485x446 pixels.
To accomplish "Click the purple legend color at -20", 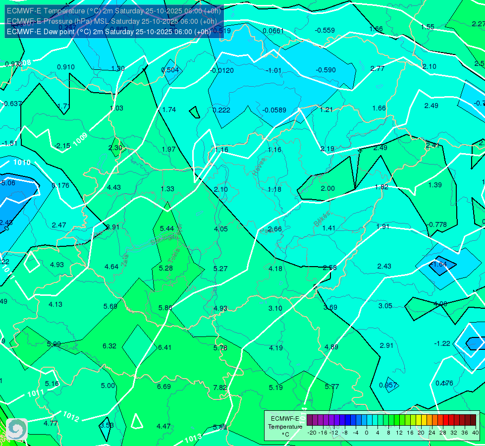I will [310, 420].
